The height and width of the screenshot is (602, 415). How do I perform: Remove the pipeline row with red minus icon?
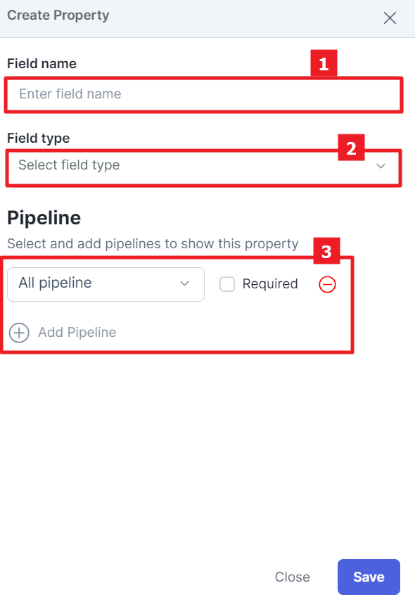point(328,285)
